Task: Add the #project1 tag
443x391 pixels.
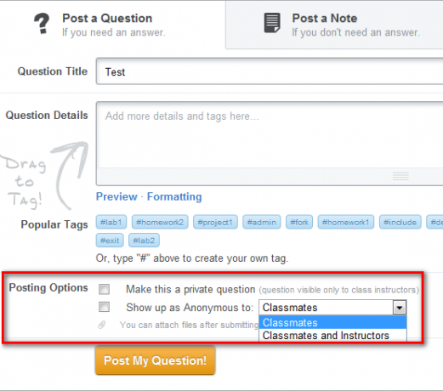Action: [215, 222]
